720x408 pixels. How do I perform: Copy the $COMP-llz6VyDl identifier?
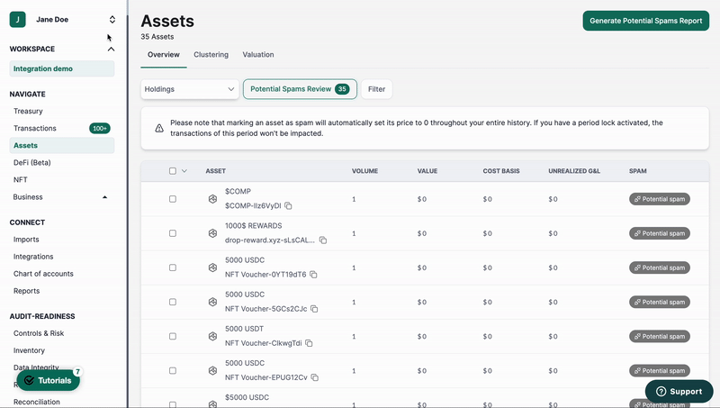pyautogui.click(x=288, y=206)
